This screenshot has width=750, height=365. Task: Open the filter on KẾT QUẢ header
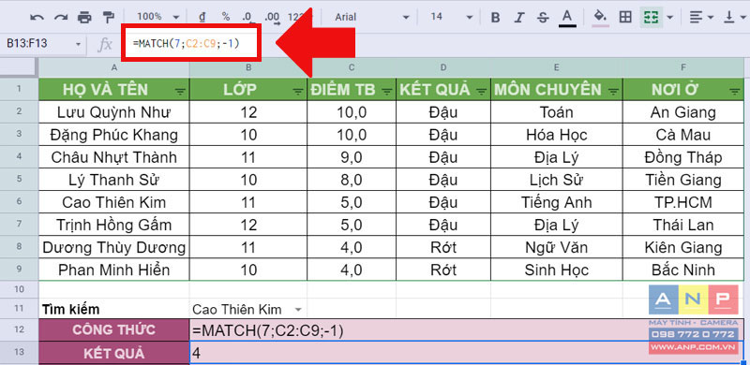pos(482,92)
